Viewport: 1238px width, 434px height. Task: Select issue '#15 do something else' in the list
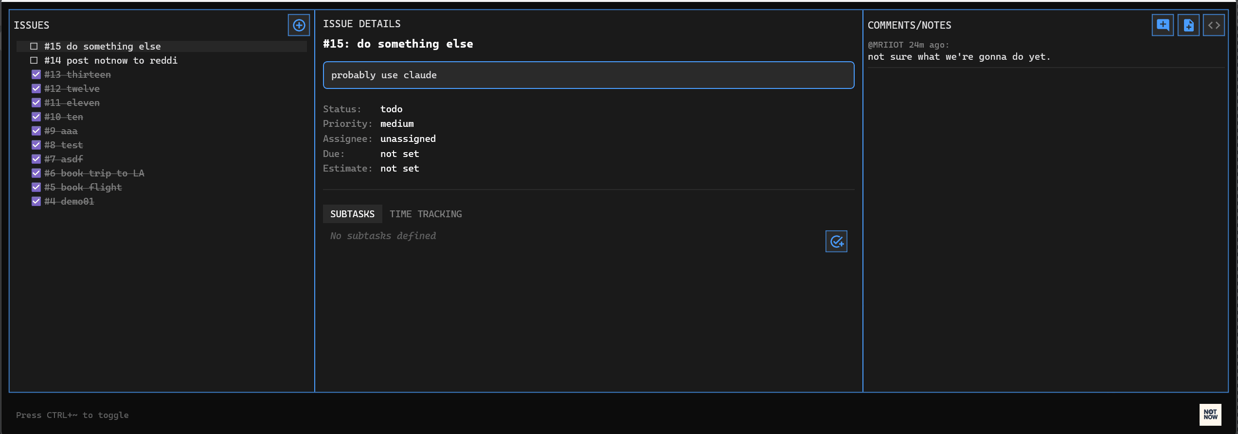(161, 46)
